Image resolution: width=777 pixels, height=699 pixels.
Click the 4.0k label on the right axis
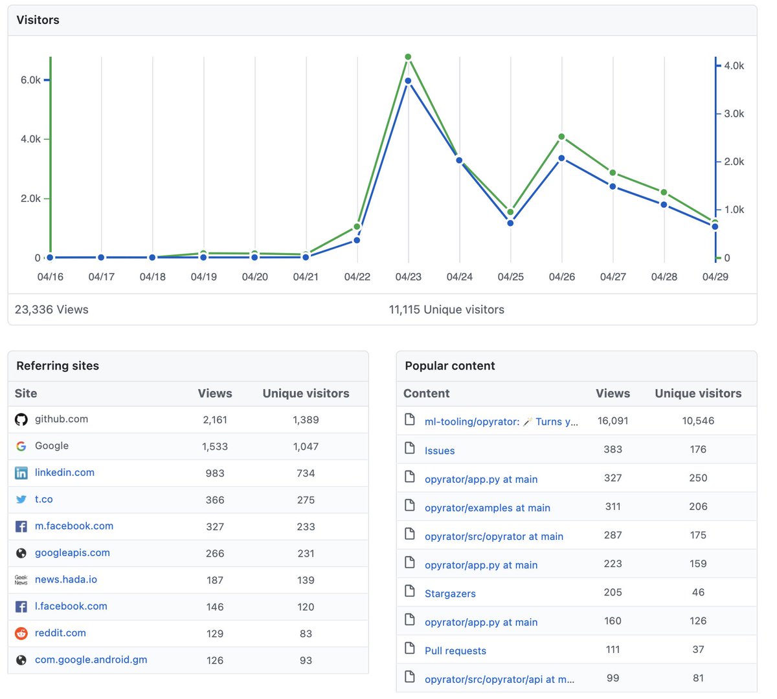tap(734, 65)
